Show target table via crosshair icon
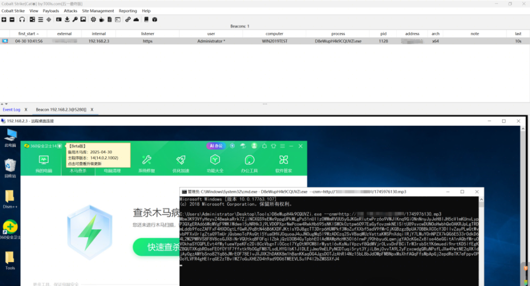The image size is (530, 286). click(49, 20)
